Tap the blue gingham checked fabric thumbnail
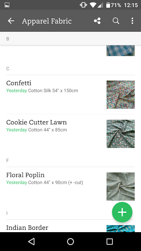Viewport: 141px width, 251px height. 121,51
